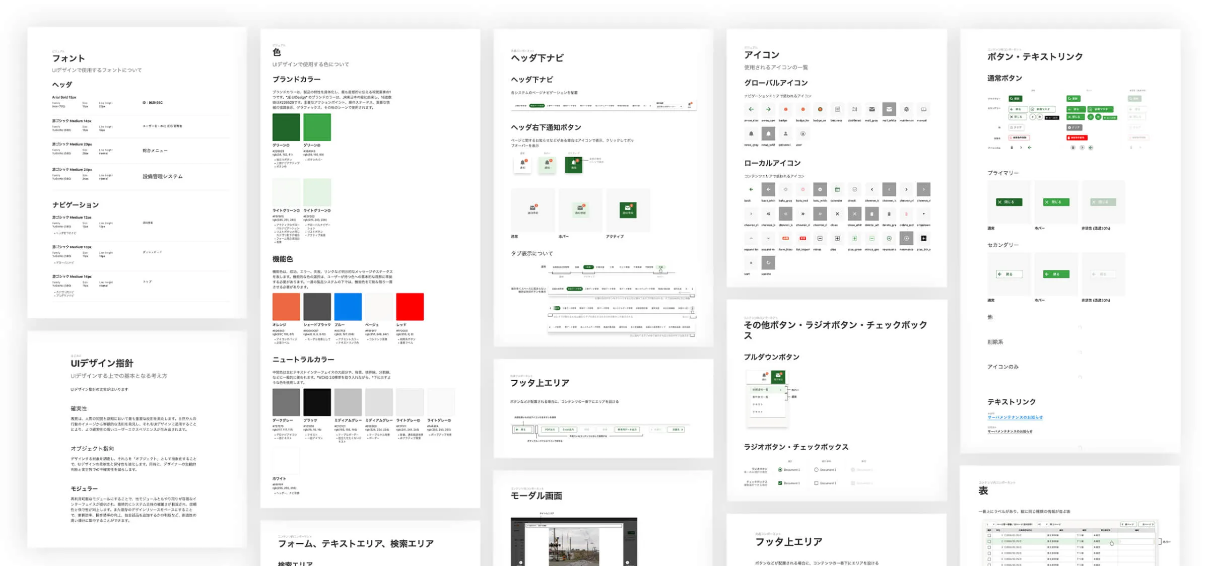
Task: Click the green calendar icon
Action: click(x=837, y=189)
